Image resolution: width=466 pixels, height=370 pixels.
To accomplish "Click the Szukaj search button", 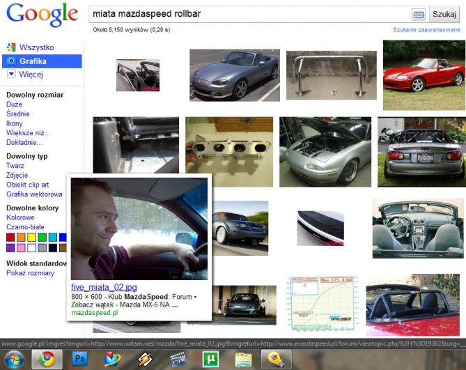I will click(x=444, y=14).
